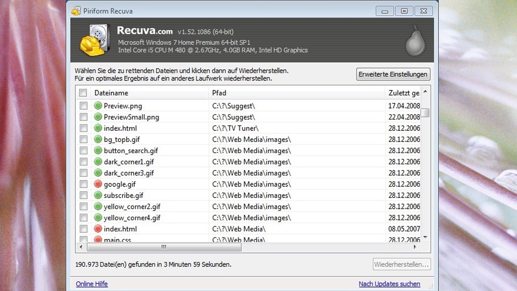Click the date 22.04.2008

tap(404, 117)
